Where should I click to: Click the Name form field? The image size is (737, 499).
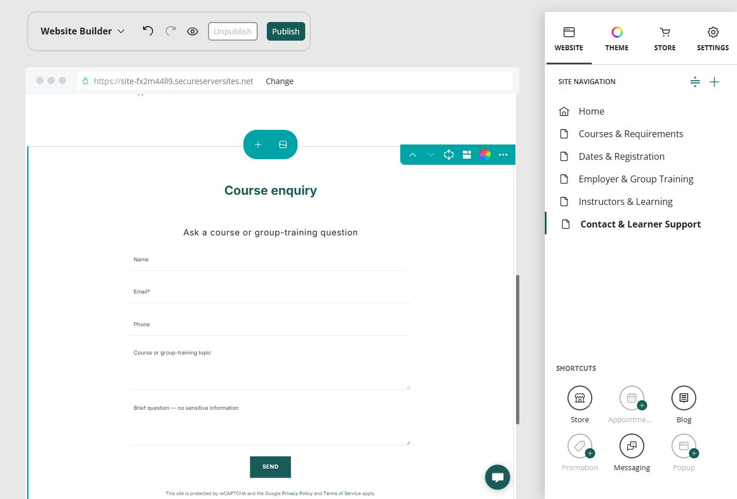(x=270, y=260)
